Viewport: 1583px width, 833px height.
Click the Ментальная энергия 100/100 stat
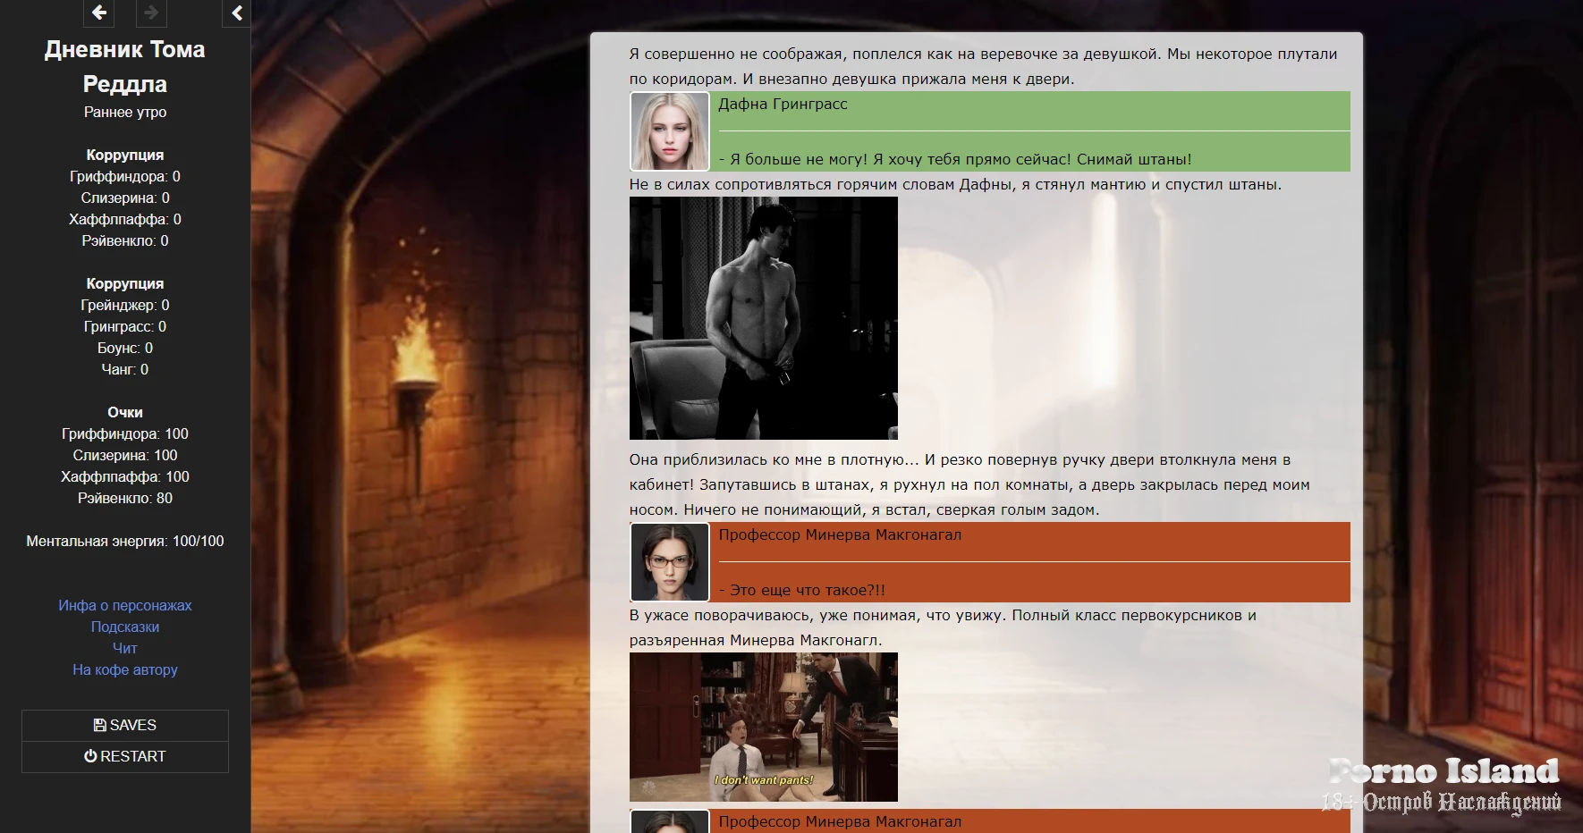(125, 541)
